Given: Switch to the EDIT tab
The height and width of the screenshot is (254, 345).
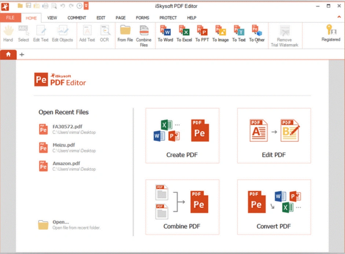Looking at the screenshot, I should (x=101, y=18).
